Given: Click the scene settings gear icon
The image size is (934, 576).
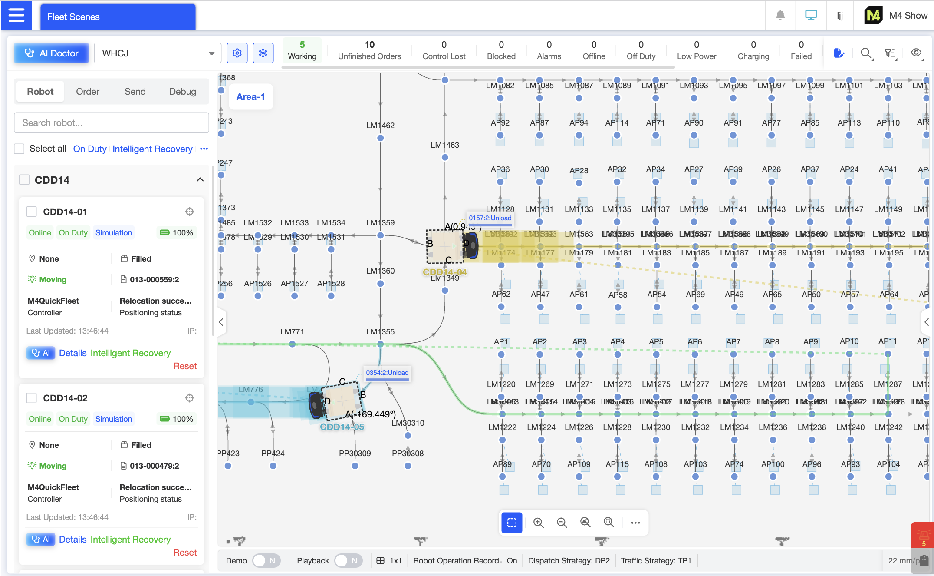Looking at the screenshot, I should (237, 53).
